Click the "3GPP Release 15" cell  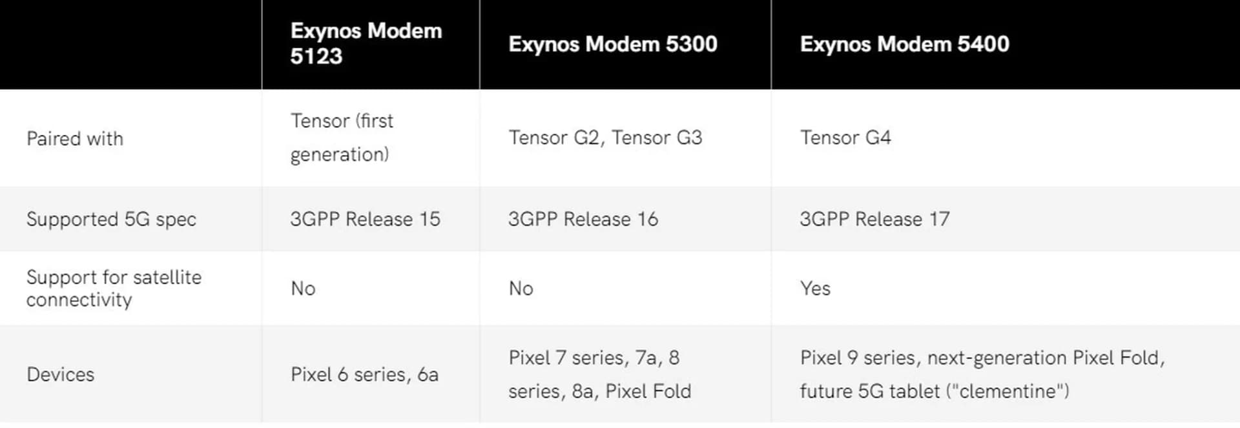(365, 219)
